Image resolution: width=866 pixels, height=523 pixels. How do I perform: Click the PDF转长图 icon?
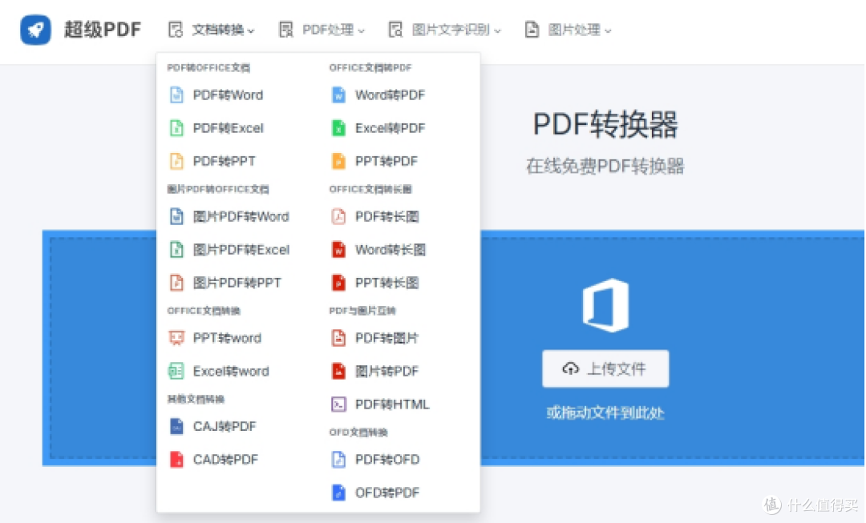(x=338, y=216)
